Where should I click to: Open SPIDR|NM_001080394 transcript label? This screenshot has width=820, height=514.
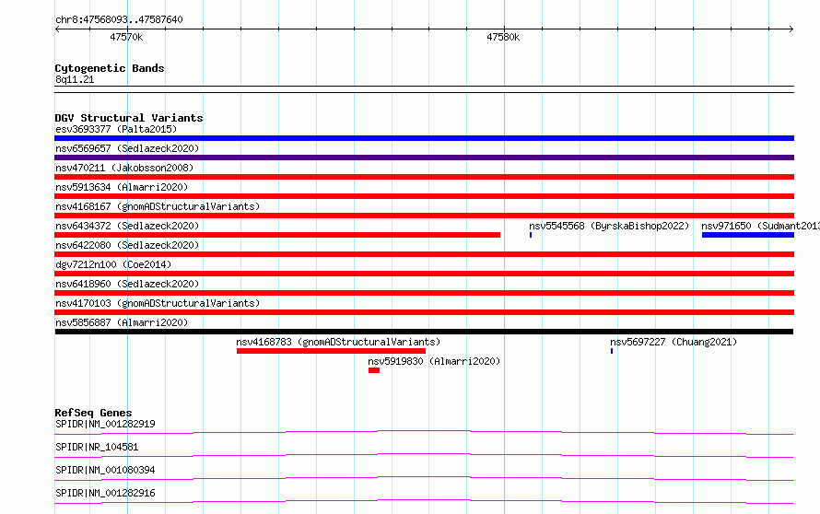click(105, 470)
